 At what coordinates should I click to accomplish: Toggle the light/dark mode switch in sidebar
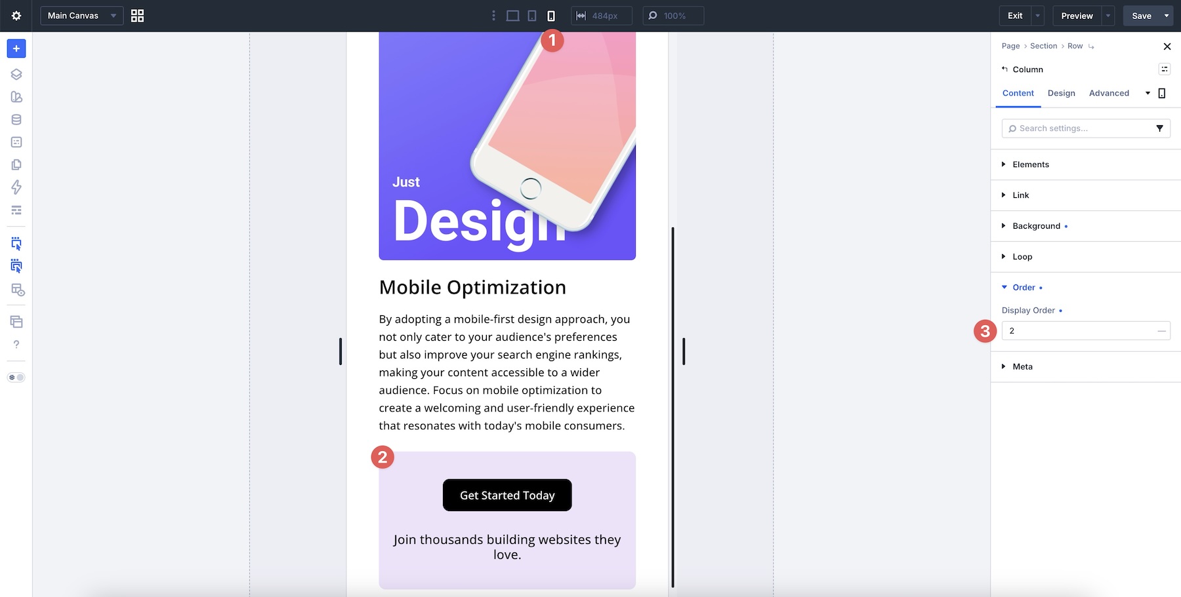click(x=16, y=377)
